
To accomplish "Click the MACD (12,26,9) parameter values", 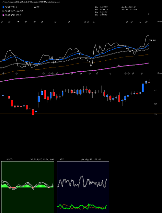I will (41, 159).
